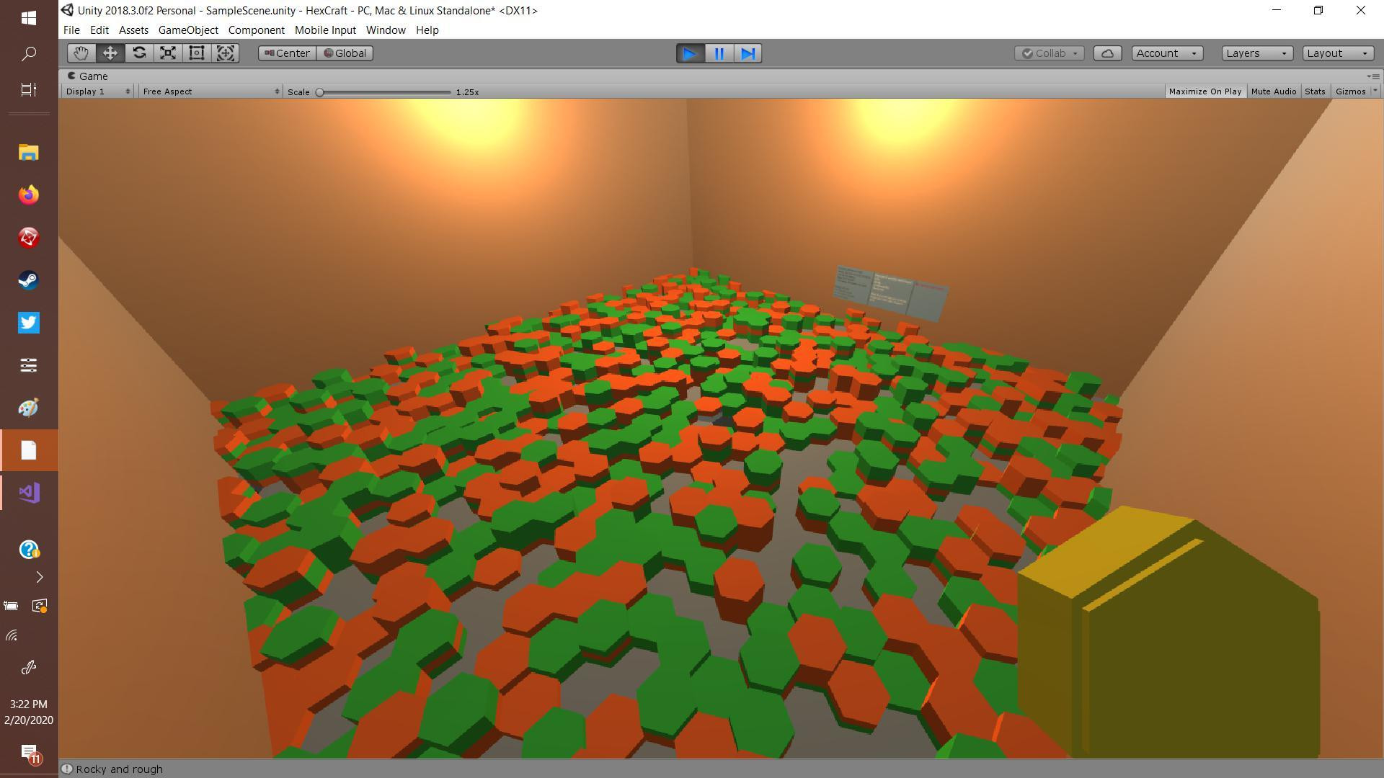1384x778 pixels.
Task: Adjust the Game view Scale slider
Action: (384, 92)
